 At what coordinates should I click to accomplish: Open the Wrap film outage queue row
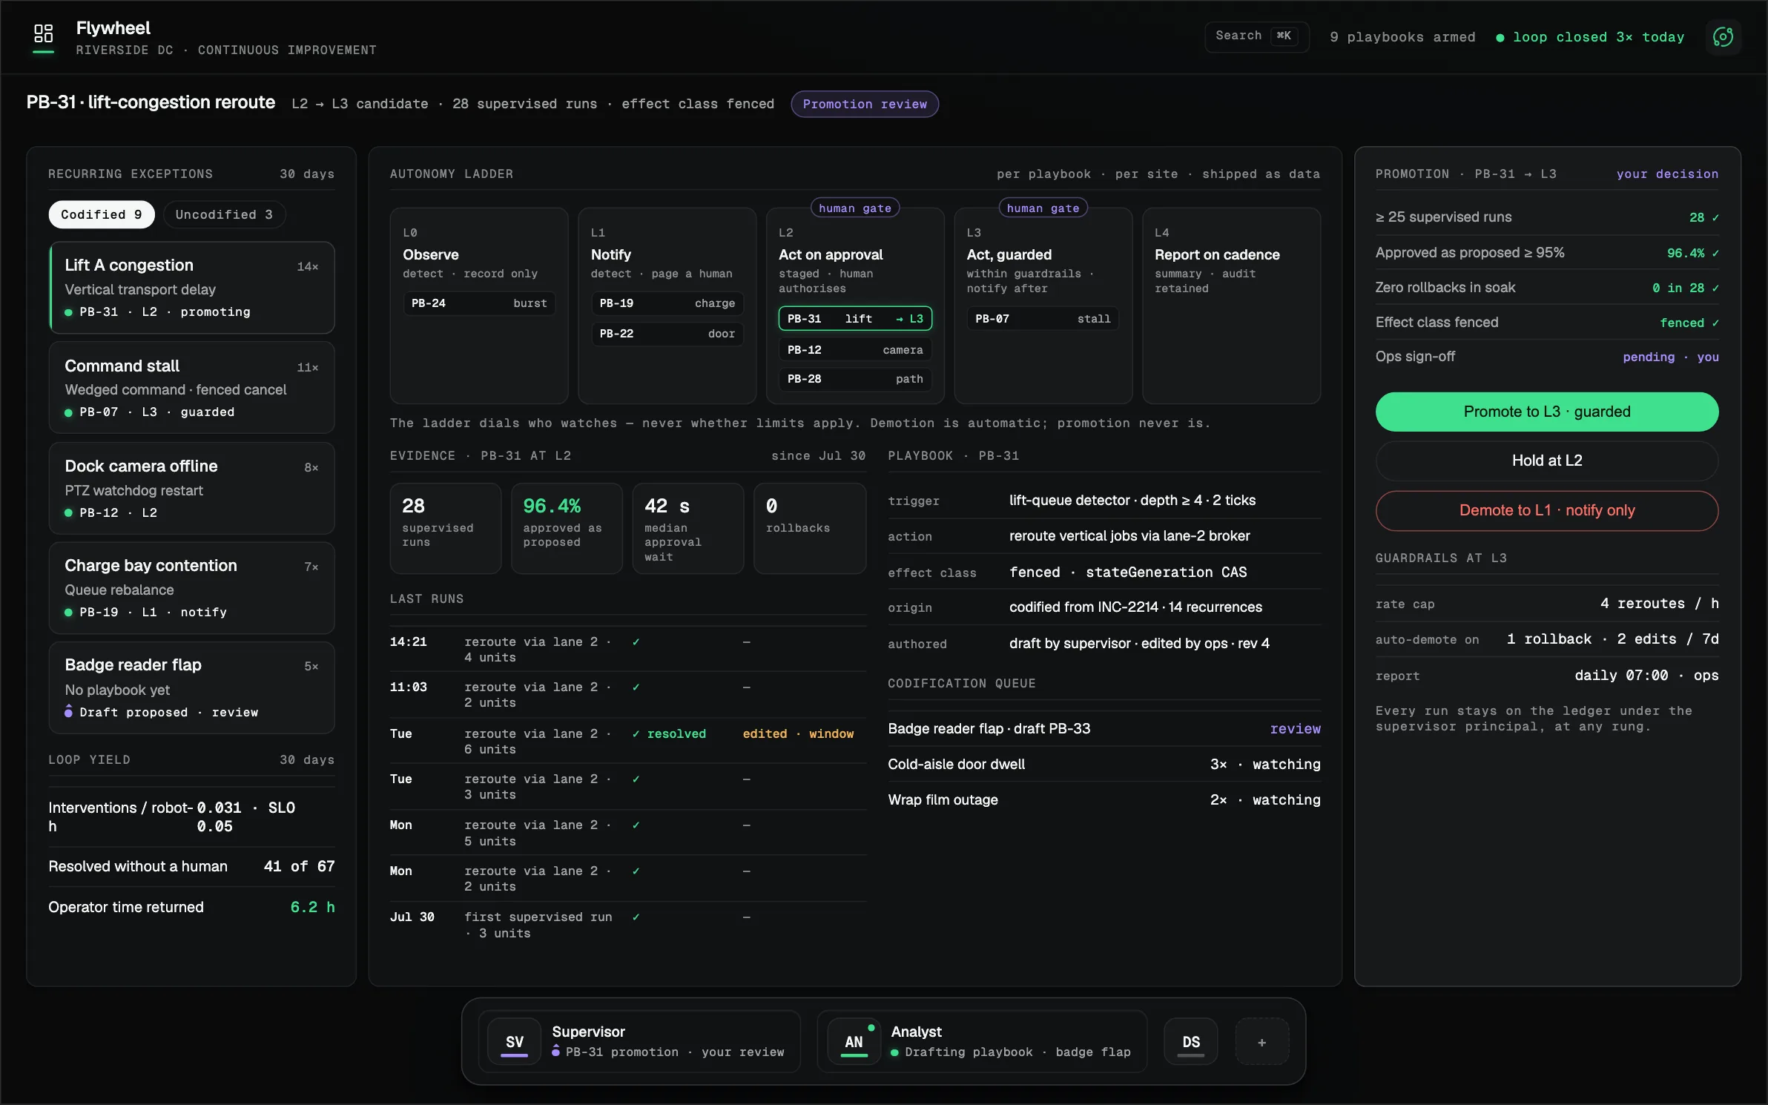tap(1104, 800)
